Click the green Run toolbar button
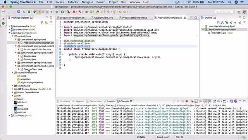The image size is (248, 140). (x=62, y=12)
